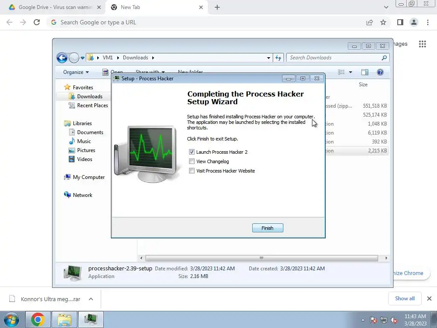Select file row sized 2,215 KB
The height and width of the screenshot is (328, 437).
(357, 151)
